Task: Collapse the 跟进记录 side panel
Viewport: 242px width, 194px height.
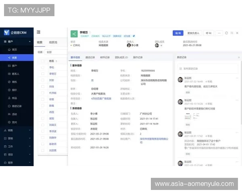Action: click(239, 57)
